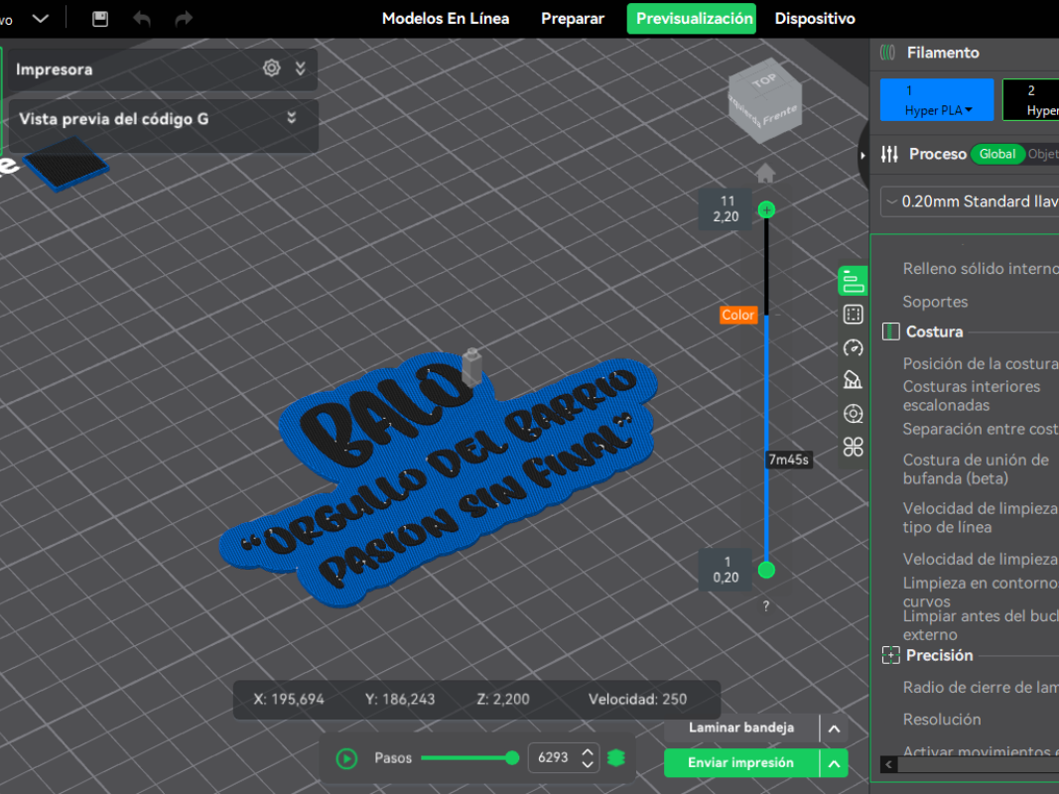The image size is (1059, 794).
Task: Open the Hyper PLA filament 1 dropdown
Action: (x=937, y=100)
